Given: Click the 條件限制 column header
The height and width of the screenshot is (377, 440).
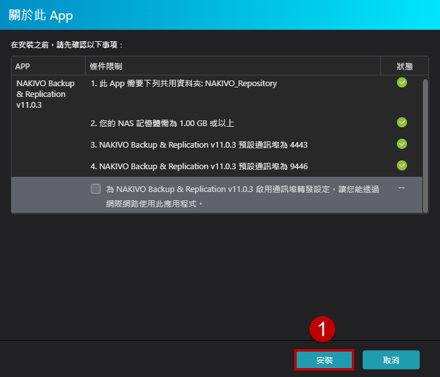Looking at the screenshot, I should [233, 66].
